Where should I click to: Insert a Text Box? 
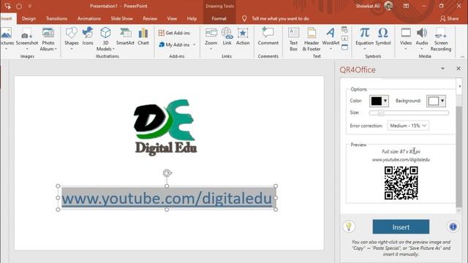(293, 39)
